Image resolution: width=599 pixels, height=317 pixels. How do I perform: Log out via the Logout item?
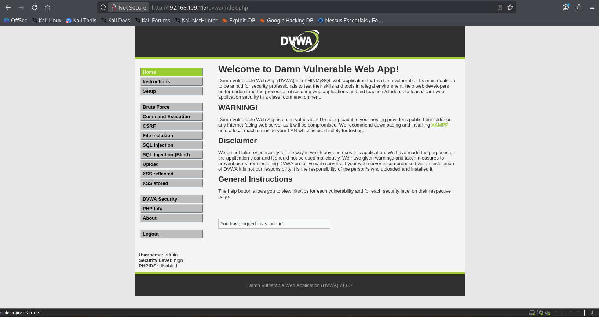(172, 234)
